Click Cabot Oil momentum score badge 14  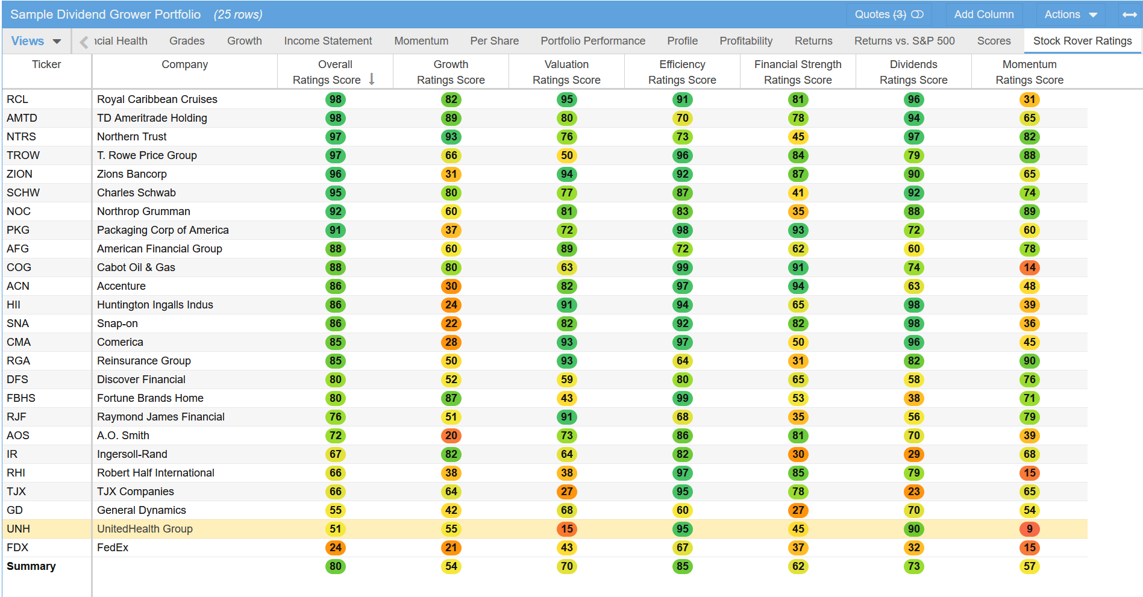(x=1029, y=267)
